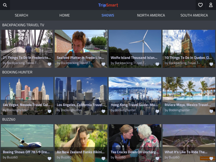Open the Backpacking Travel TV section heading

pos(23,25)
